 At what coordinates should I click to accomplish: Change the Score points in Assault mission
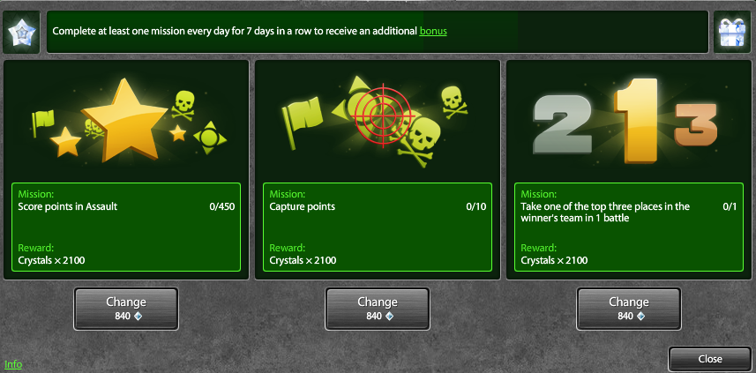tap(126, 309)
